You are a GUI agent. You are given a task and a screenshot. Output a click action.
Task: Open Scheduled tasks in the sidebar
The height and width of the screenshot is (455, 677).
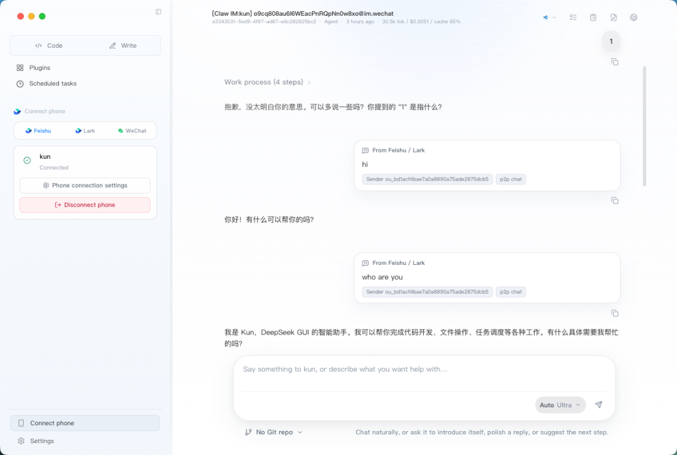pos(46,83)
